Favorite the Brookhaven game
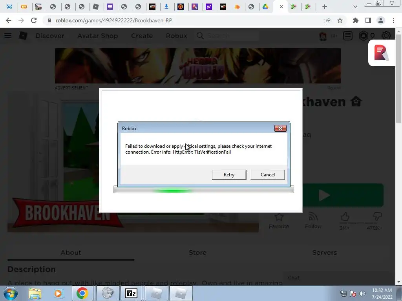 (x=279, y=221)
